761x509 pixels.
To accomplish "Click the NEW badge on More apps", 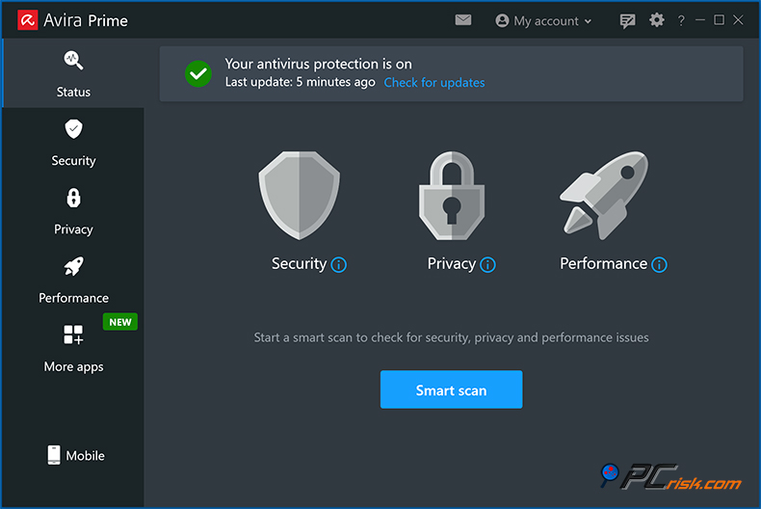I will click(x=119, y=322).
